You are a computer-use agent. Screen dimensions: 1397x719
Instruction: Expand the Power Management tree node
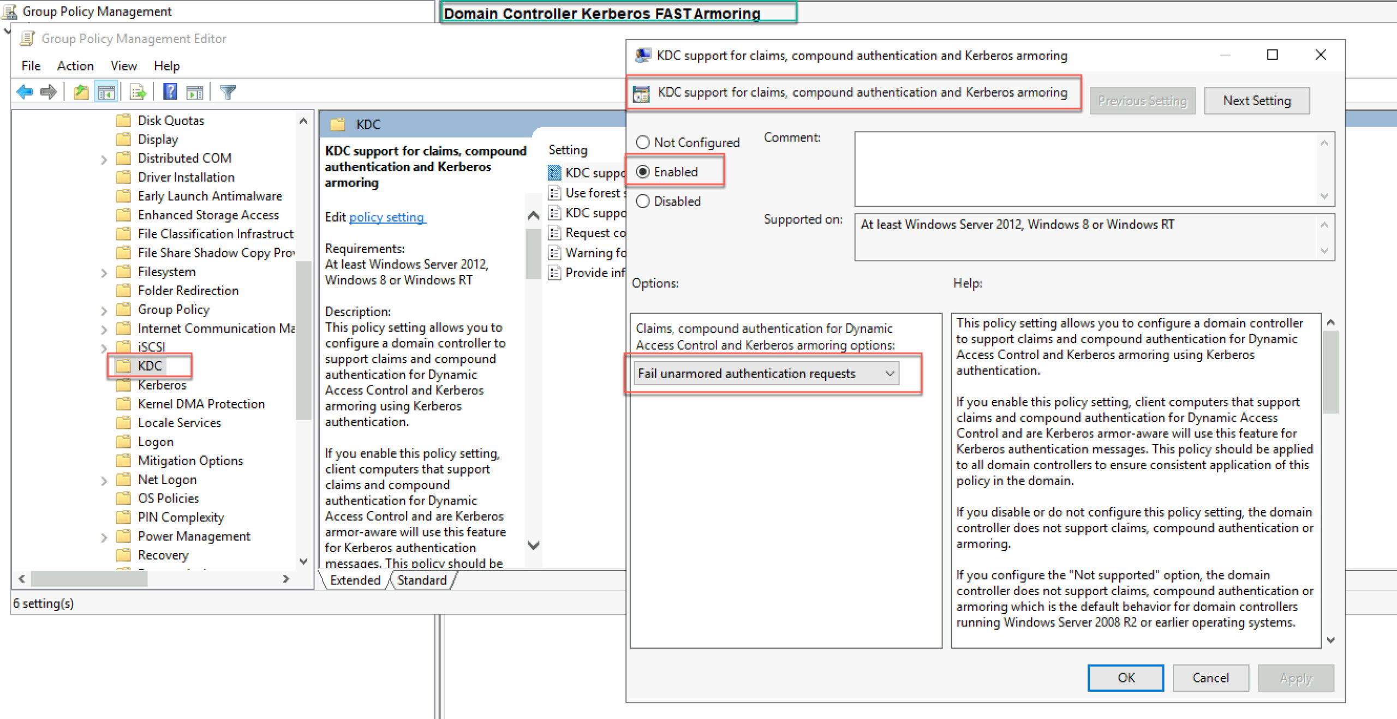click(104, 537)
